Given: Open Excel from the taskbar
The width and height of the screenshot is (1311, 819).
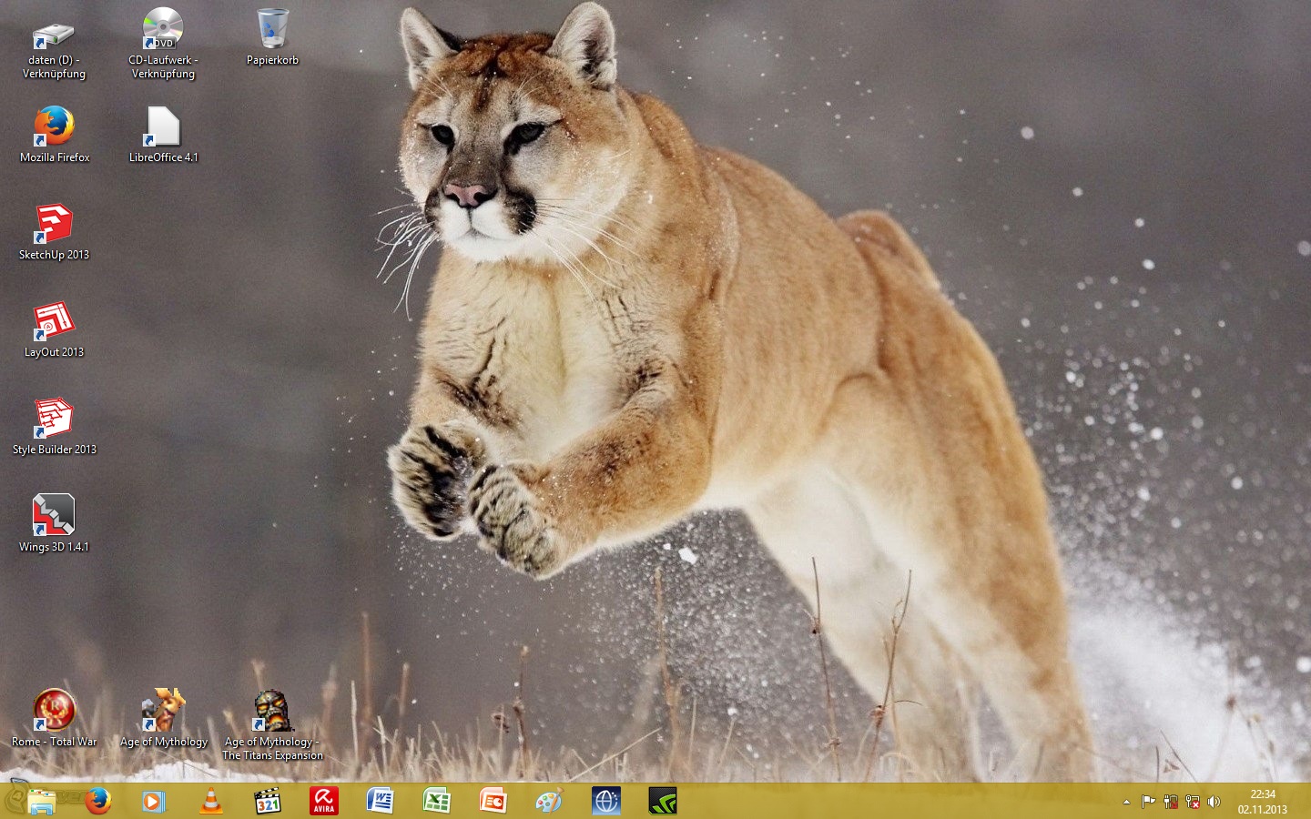Looking at the screenshot, I should click(x=437, y=802).
